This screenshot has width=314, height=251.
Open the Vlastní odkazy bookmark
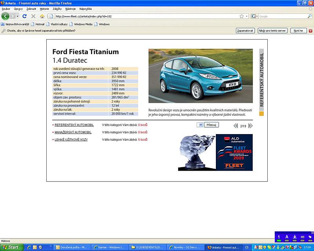tap(57, 24)
